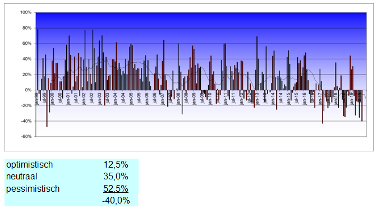This screenshot has width=377, height=208.
Task: Select the pessimistisch label cell
Action: [x=33, y=189]
